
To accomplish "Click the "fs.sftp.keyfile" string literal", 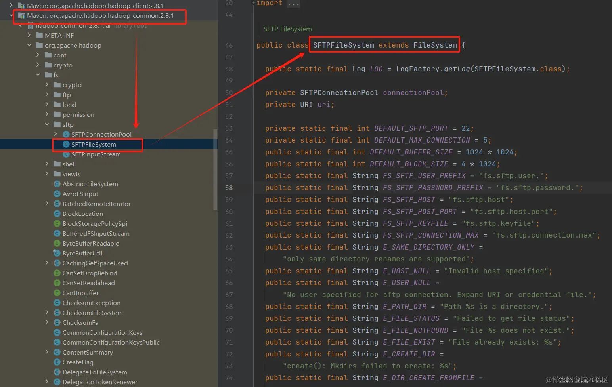I will pyautogui.click(x=498, y=223).
